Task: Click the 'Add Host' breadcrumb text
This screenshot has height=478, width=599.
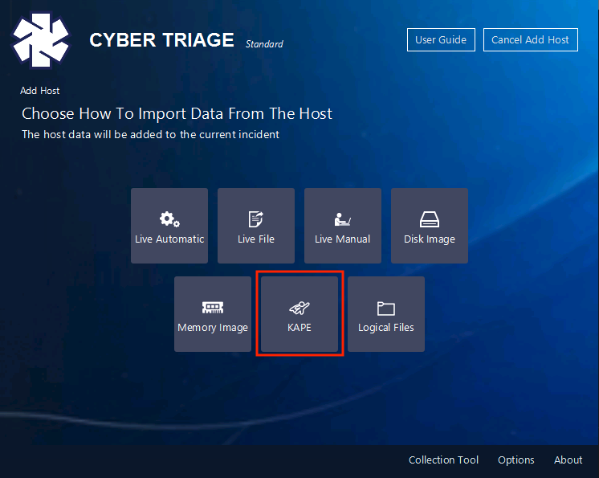Action: pyautogui.click(x=39, y=91)
